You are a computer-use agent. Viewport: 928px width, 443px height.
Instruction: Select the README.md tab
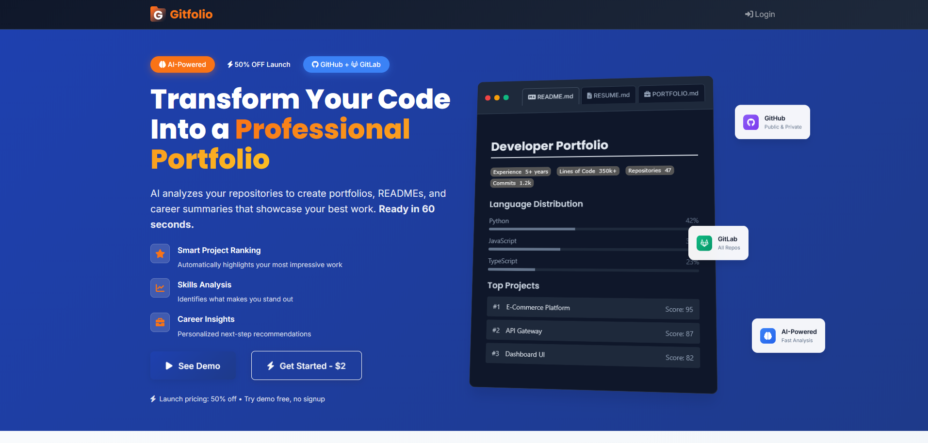tap(550, 96)
